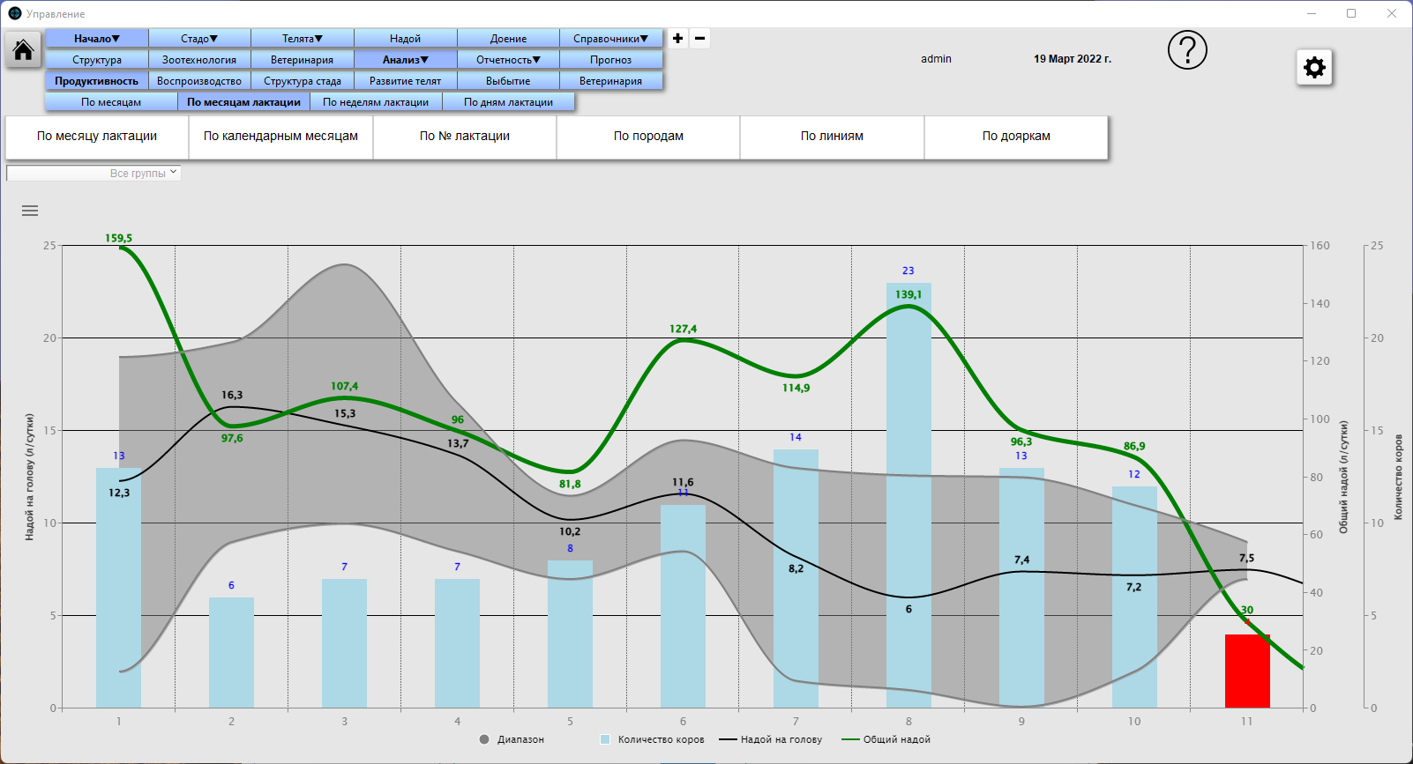The height and width of the screenshot is (764, 1413).
Task: Select the Продуктивность tab
Action: [97, 81]
